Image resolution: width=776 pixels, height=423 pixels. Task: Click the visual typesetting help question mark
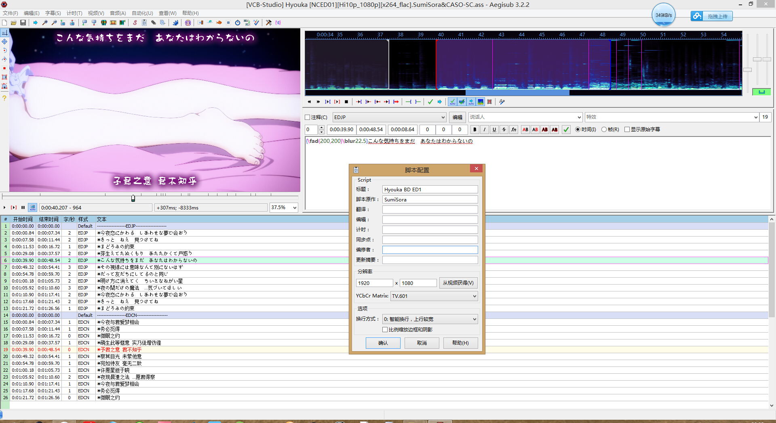(x=4, y=98)
